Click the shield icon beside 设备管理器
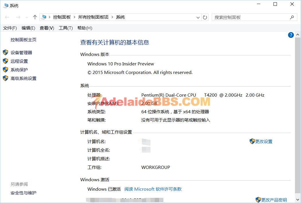301x203 pixels. [5, 52]
